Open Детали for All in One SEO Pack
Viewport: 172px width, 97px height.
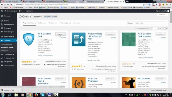(63, 38)
